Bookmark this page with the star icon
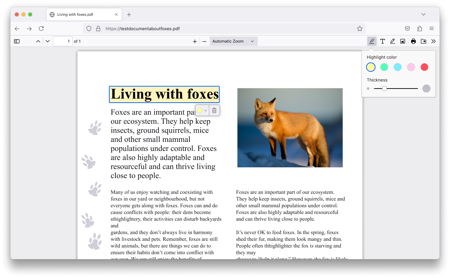The image size is (450, 278). click(x=360, y=29)
